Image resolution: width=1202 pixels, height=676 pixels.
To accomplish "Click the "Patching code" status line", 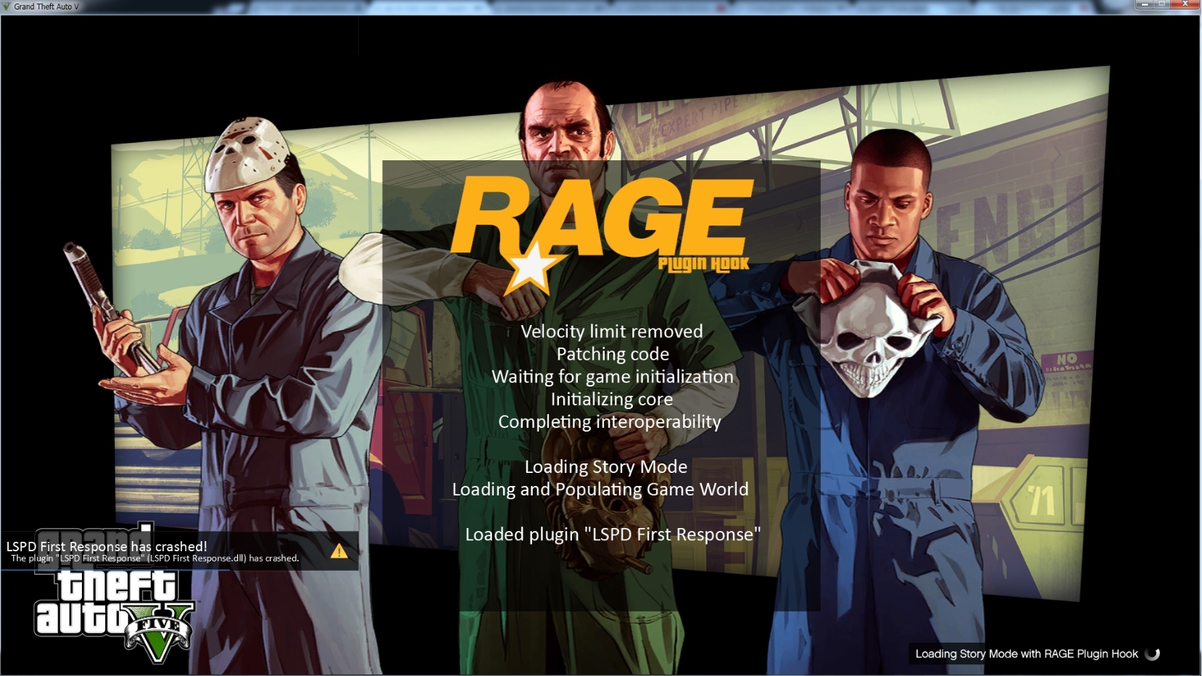I will [x=613, y=354].
